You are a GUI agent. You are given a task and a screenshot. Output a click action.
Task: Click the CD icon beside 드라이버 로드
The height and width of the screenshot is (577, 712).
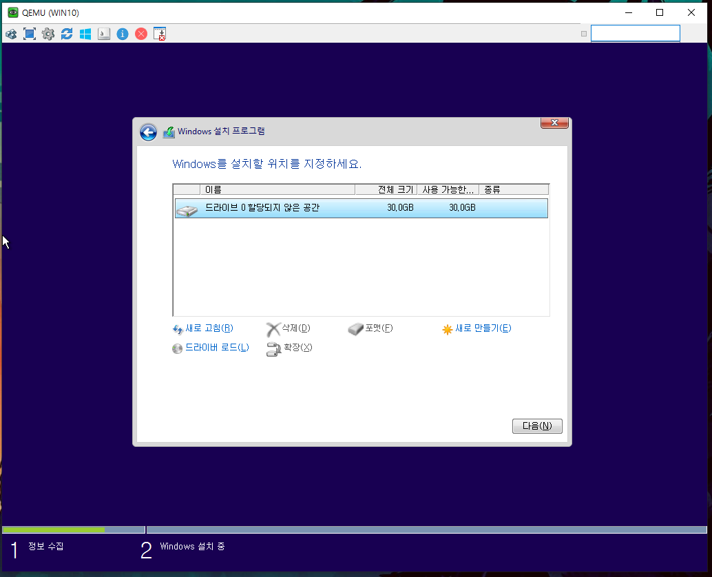coord(177,348)
